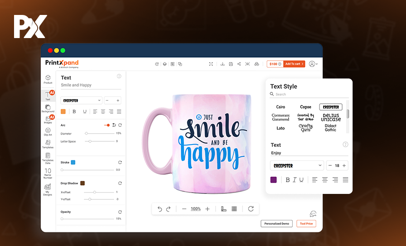The height and width of the screenshot is (246, 406).
Task: Toggle the Arc switch
Action: 107,125
